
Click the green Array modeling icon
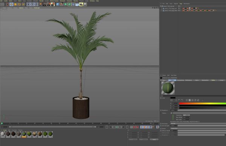pos(69,5)
